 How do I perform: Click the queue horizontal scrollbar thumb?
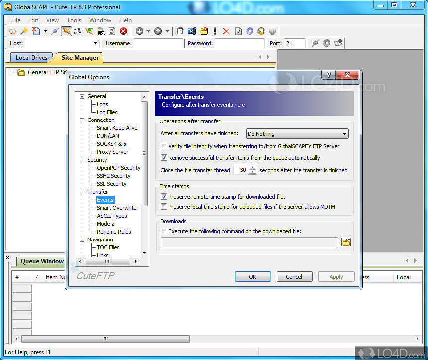tap(106, 339)
